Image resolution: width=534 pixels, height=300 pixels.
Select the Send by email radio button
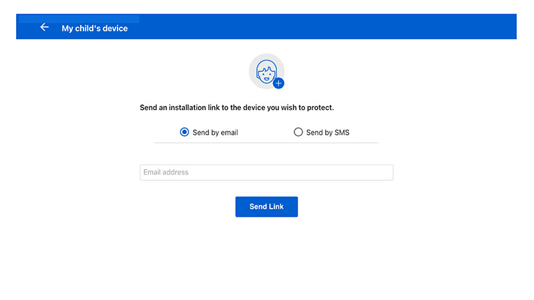click(x=184, y=132)
